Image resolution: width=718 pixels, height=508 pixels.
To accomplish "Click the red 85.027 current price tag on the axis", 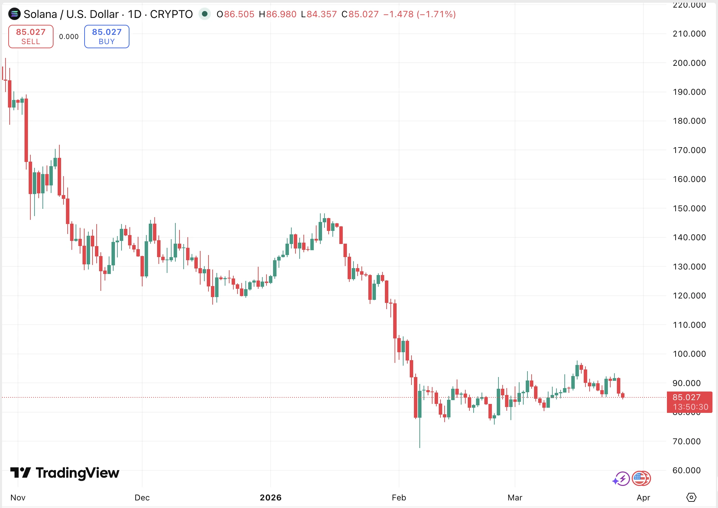I will [689, 402].
